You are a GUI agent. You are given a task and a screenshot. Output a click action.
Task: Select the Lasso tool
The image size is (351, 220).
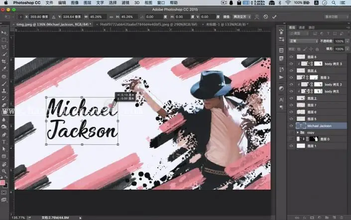pos(4,47)
